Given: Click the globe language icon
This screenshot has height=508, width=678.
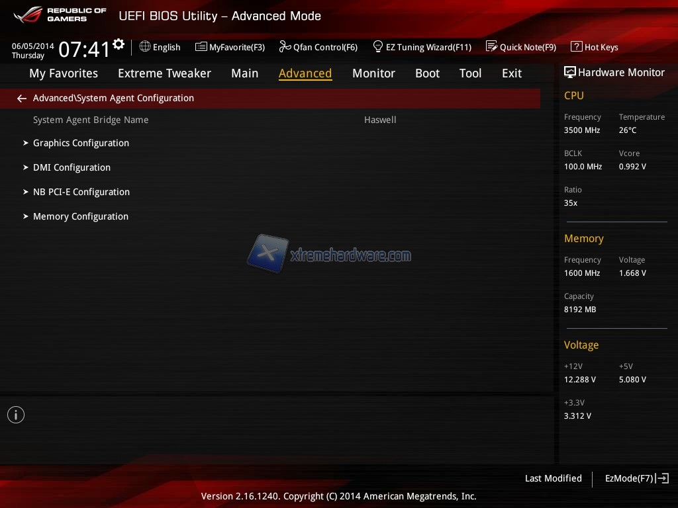Looking at the screenshot, I should click(145, 47).
